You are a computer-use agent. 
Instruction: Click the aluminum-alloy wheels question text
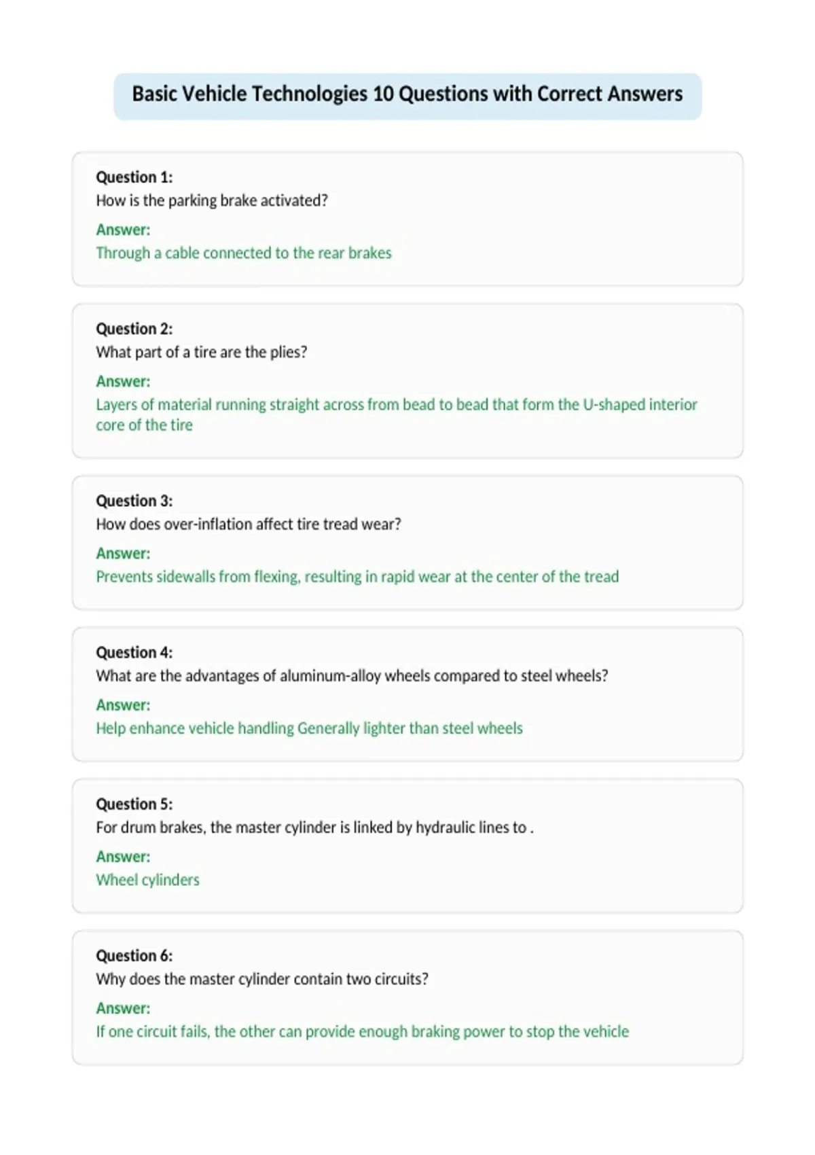pos(352,675)
